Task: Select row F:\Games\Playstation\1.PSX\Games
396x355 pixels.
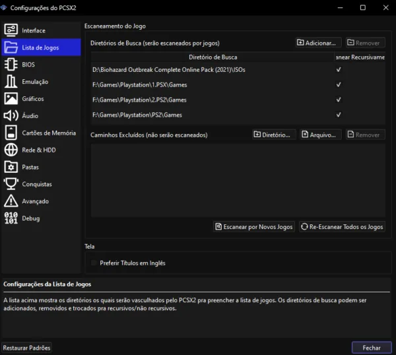Action: pos(238,85)
